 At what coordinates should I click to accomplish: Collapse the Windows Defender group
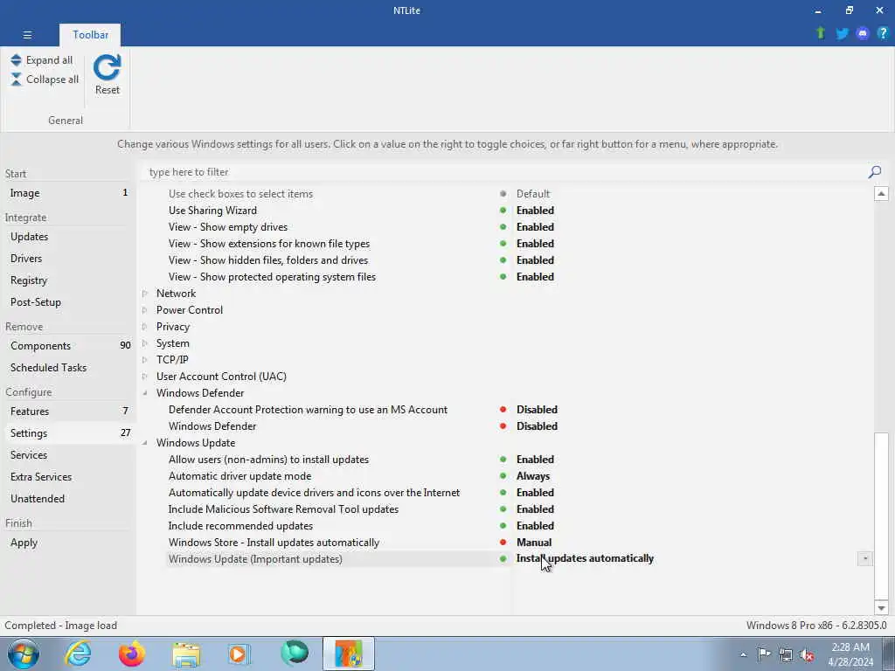pos(145,392)
